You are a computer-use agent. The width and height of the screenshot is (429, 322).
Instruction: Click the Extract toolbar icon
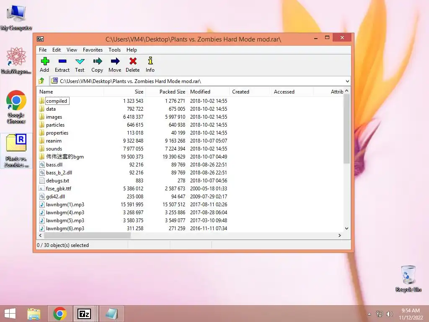coord(62,61)
